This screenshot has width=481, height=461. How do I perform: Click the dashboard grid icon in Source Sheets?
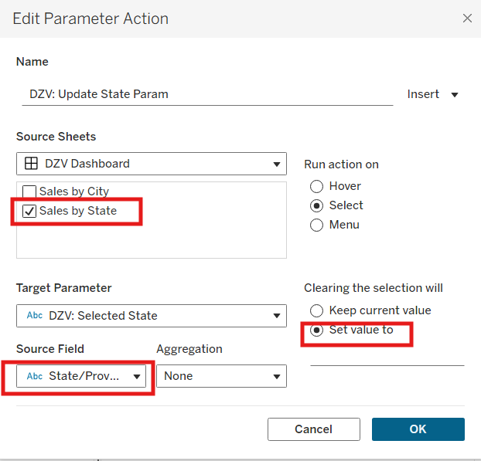(32, 164)
